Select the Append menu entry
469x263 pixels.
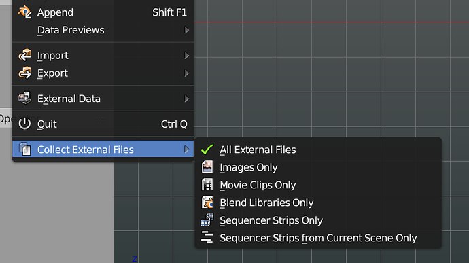pyautogui.click(x=103, y=12)
